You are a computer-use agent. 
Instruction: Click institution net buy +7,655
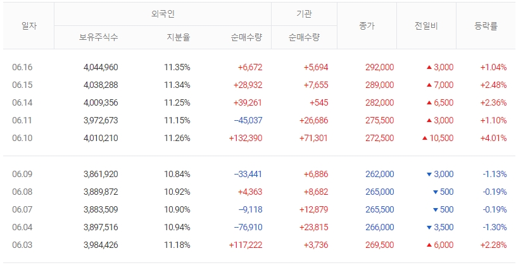point(316,85)
